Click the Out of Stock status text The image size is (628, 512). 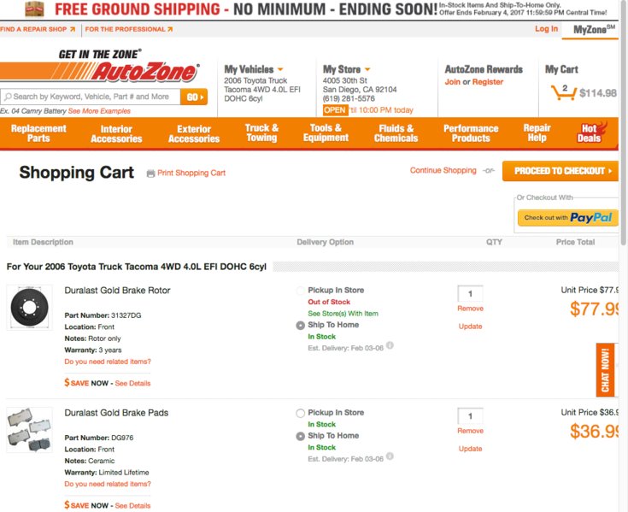(329, 302)
